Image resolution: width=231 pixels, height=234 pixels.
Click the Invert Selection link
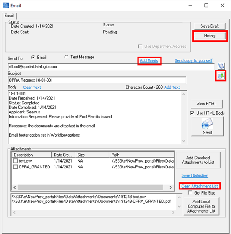click(x=195, y=176)
